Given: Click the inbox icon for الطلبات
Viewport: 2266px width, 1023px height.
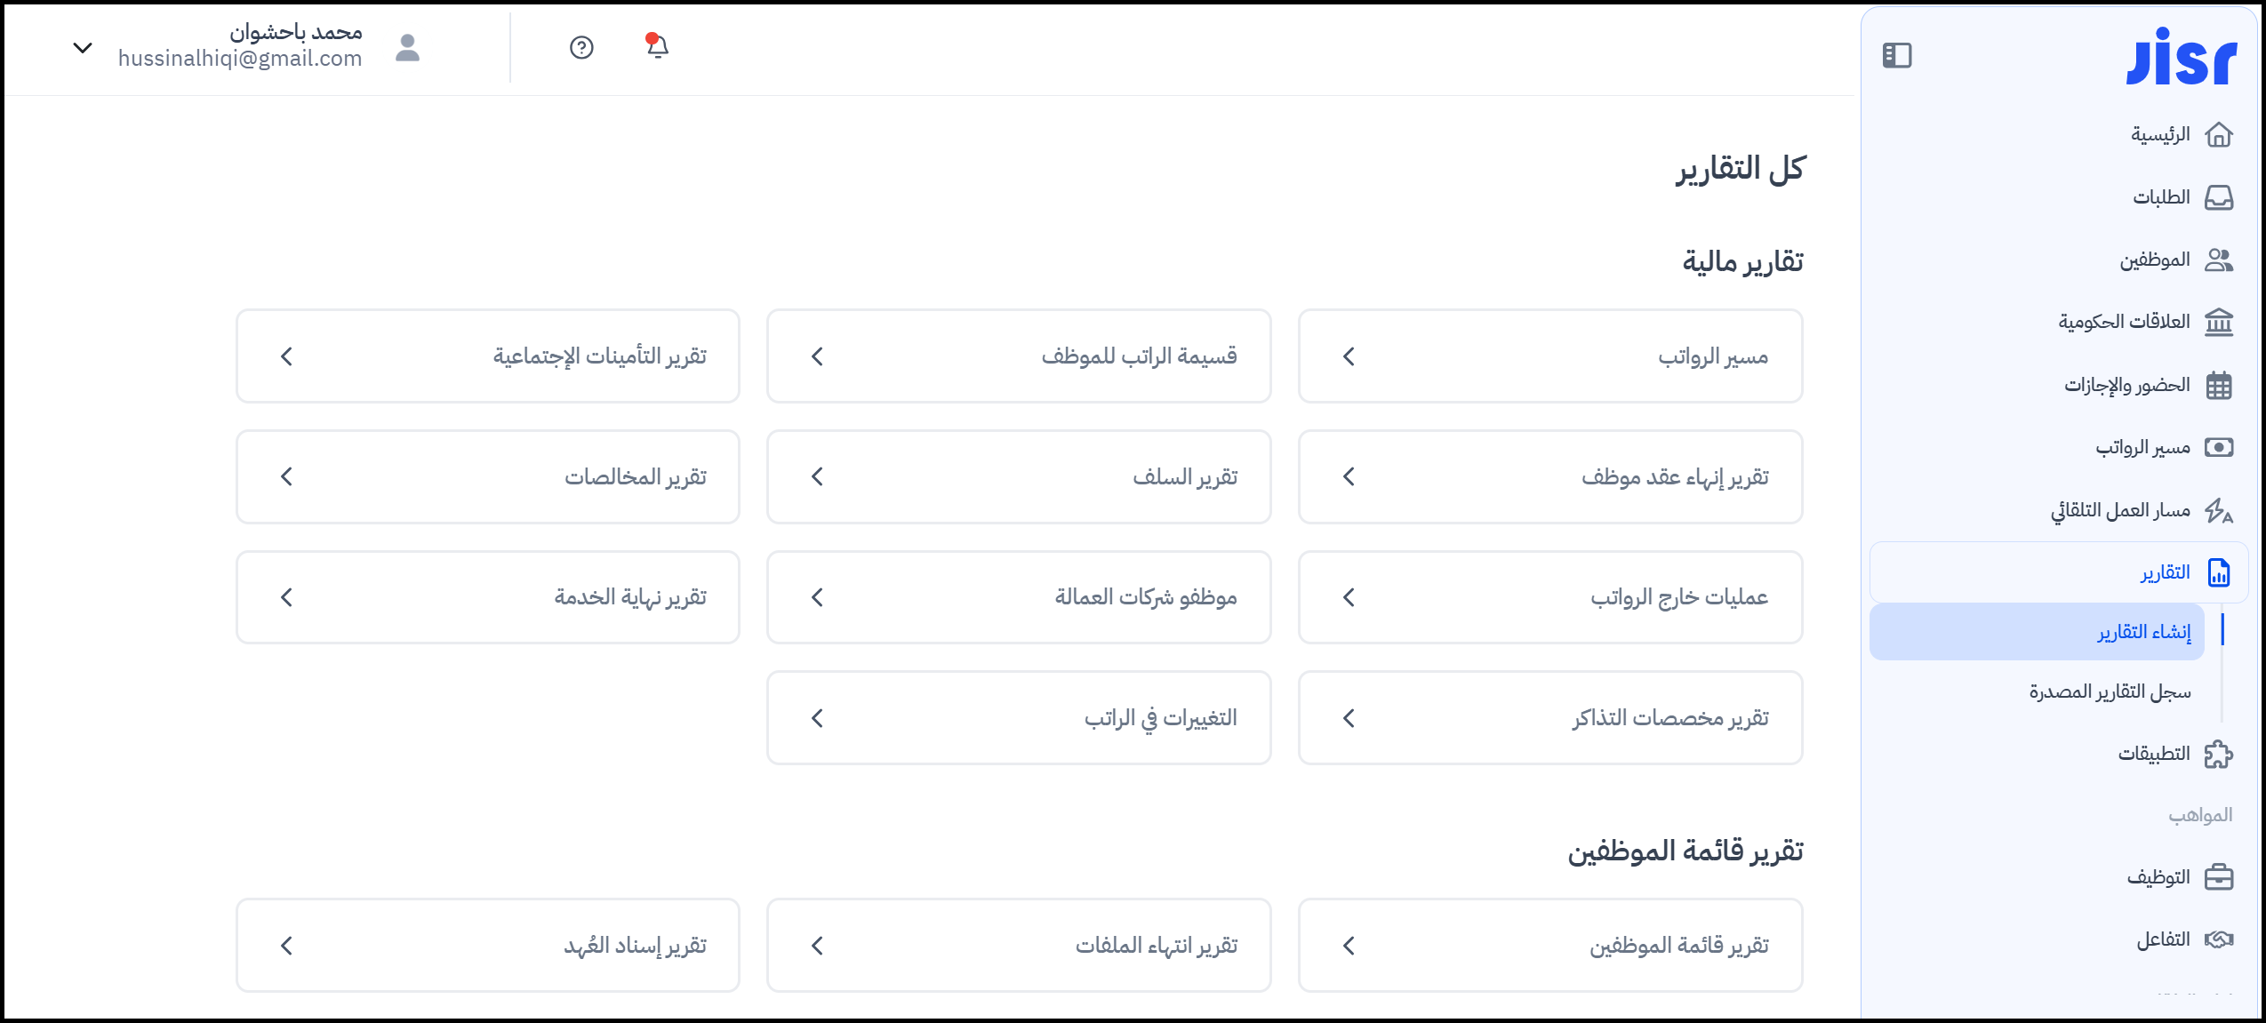Looking at the screenshot, I should [x=2219, y=197].
